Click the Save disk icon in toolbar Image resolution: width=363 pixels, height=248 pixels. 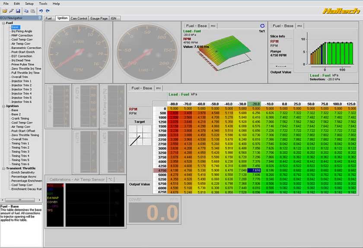tap(18, 10)
